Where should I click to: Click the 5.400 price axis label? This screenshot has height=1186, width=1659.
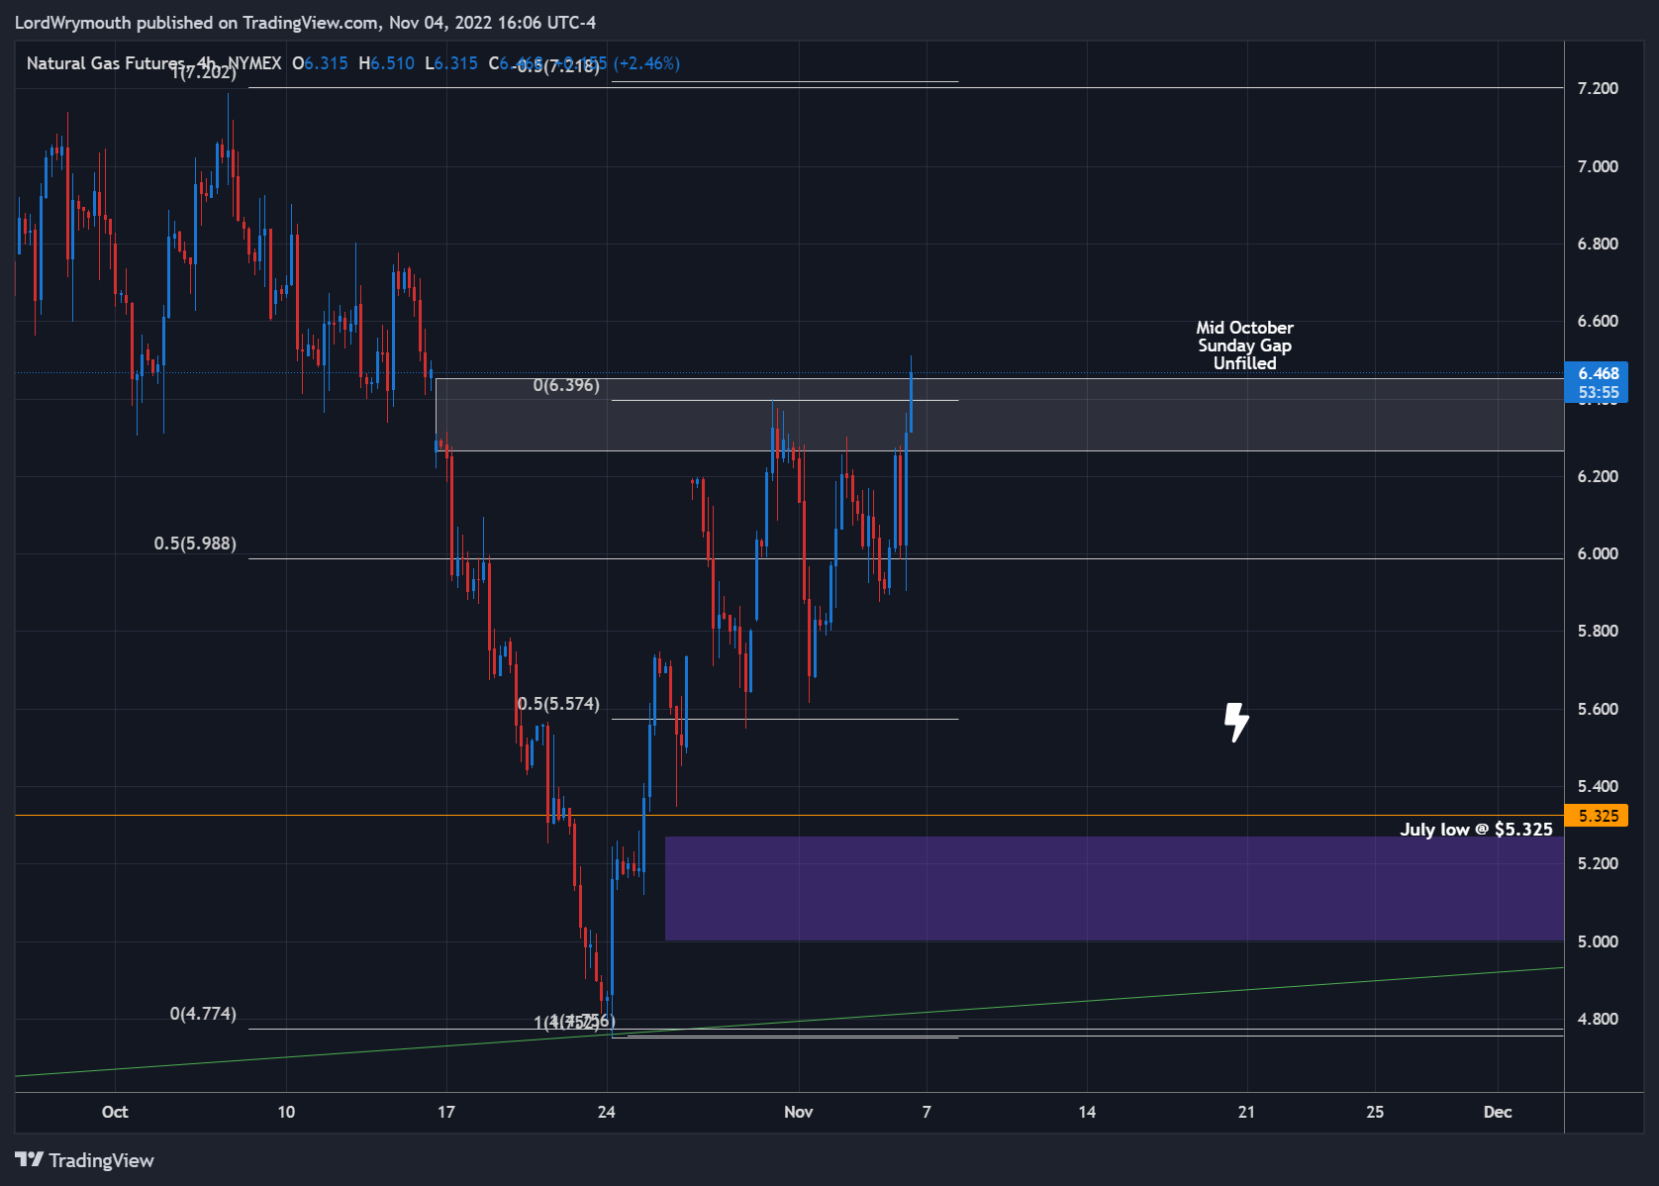[x=1598, y=786]
